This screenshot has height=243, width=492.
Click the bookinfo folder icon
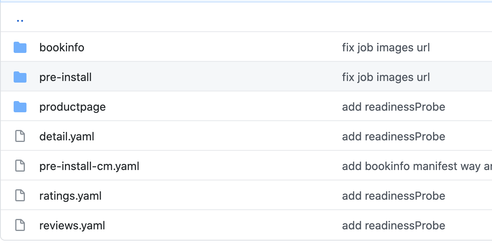coord(20,48)
